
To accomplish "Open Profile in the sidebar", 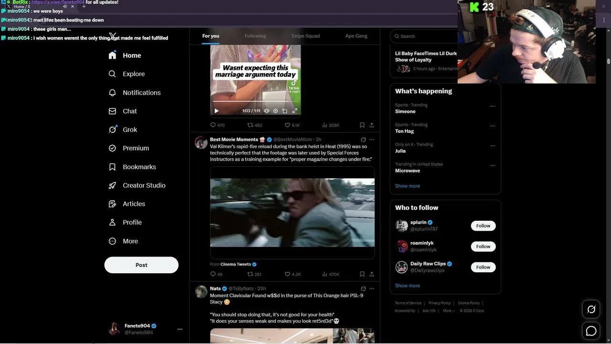I will [x=125, y=222].
